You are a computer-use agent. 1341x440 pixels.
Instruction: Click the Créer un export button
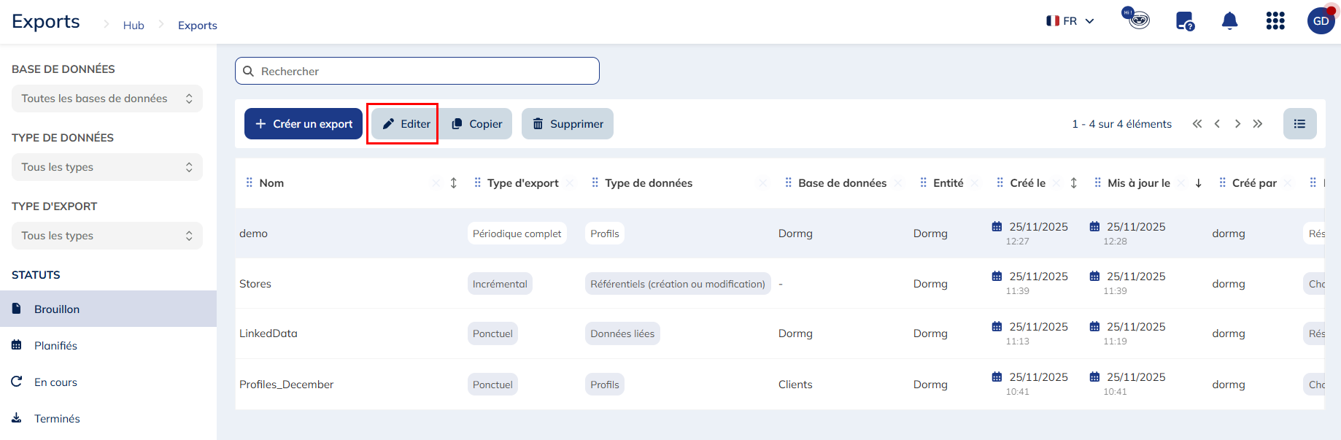(x=304, y=124)
